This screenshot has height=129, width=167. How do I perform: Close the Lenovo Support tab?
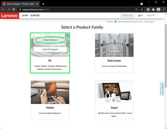(37, 4)
